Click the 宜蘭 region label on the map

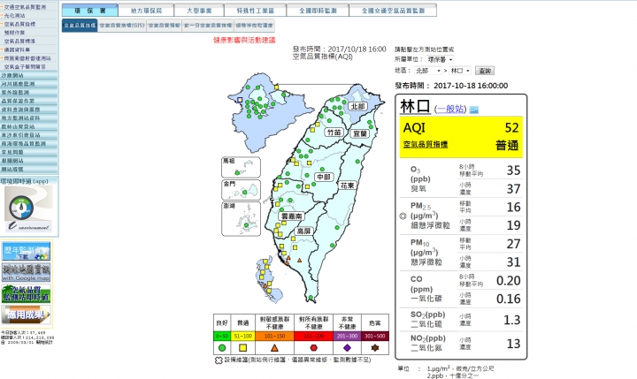pos(360,133)
